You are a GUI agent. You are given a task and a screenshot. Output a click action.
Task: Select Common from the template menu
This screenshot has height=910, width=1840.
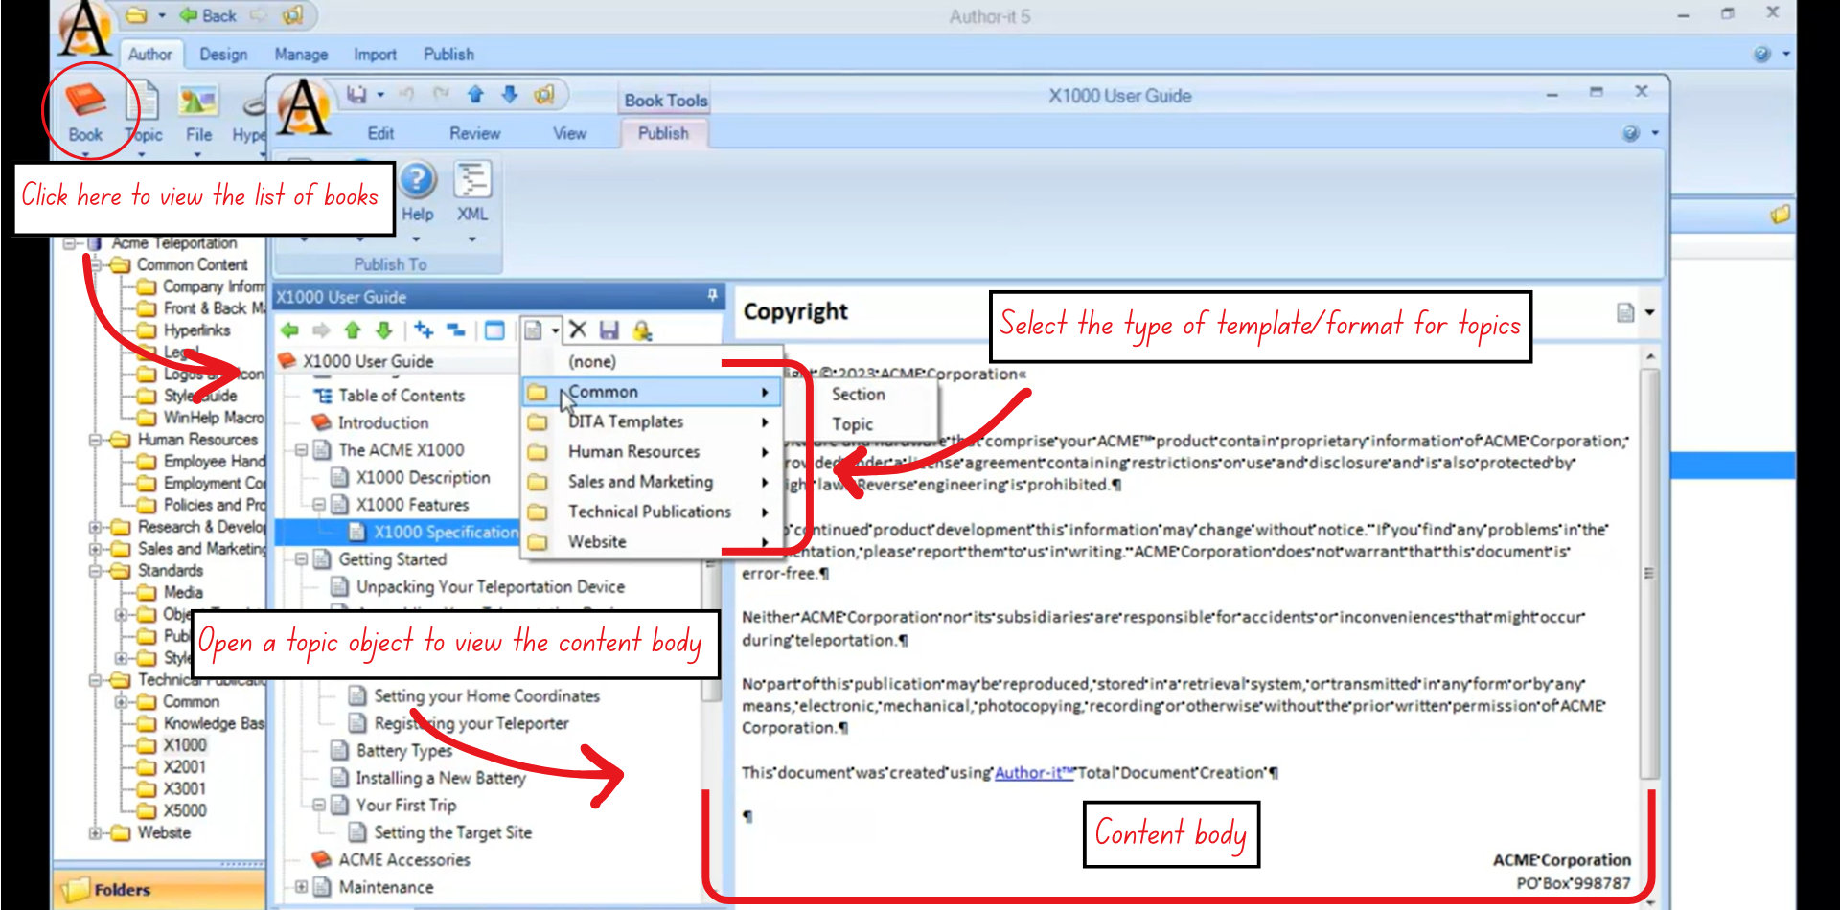point(605,391)
